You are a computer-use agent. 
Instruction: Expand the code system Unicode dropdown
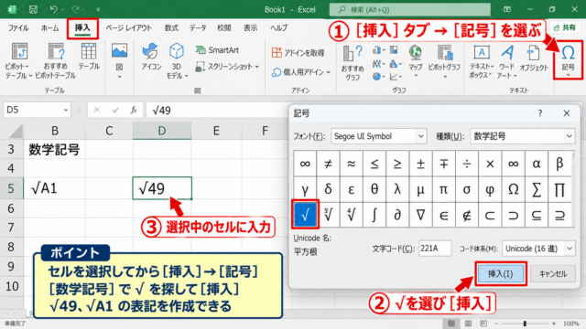570,249
